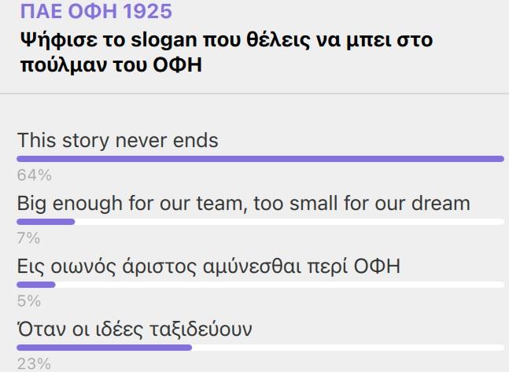This screenshot has height=372, width=509.
Task: Click the poll question about the ΟΦΗ πούλμαν slogan
Action: tap(227, 52)
